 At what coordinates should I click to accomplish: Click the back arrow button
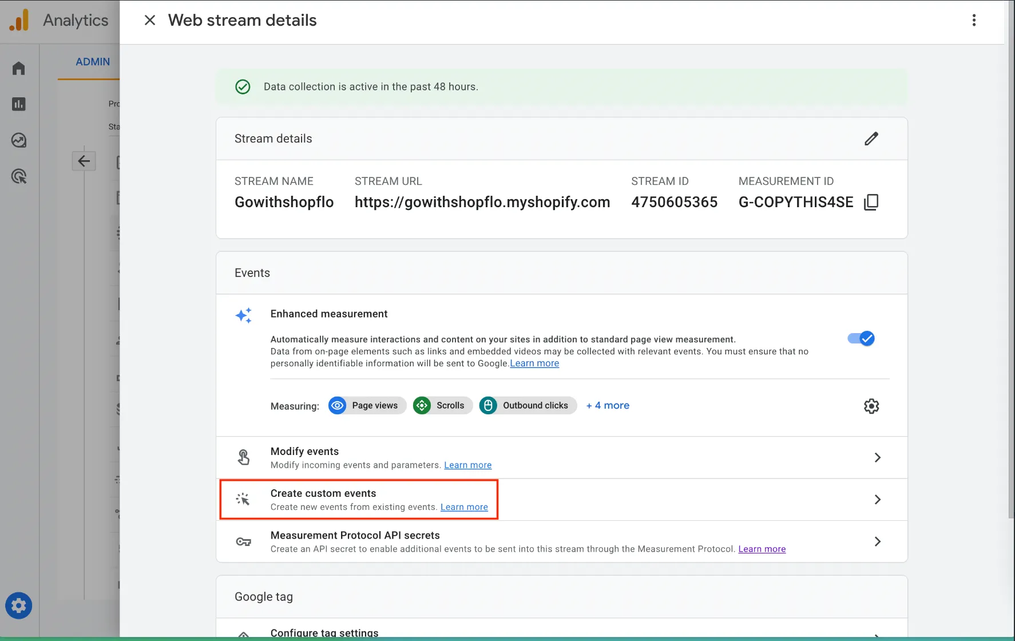(x=84, y=161)
